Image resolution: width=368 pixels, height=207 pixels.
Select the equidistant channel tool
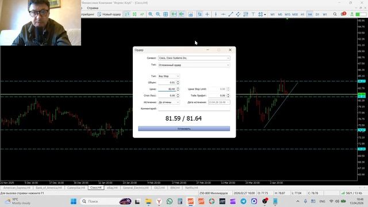[238, 14]
